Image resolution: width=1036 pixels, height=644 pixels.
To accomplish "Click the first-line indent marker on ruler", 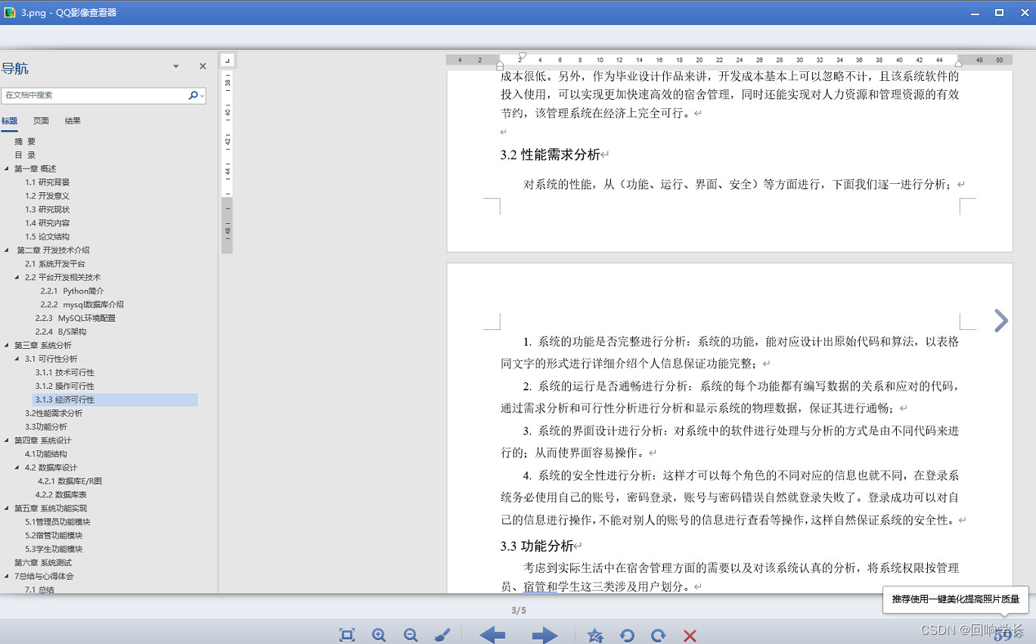I will pyautogui.click(x=522, y=55).
